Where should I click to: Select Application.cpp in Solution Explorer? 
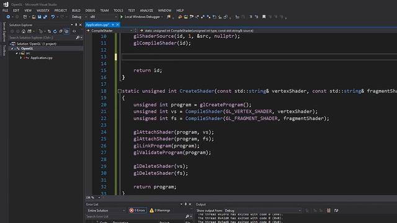click(42, 58)
